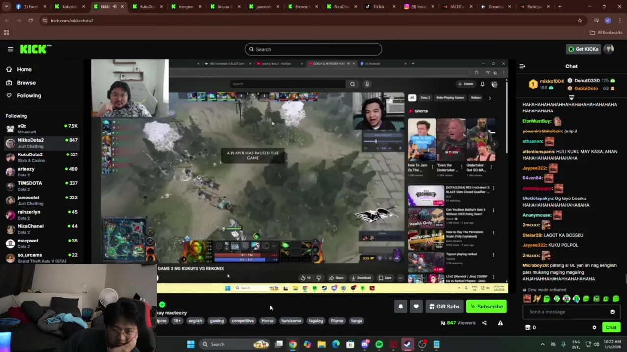Open chat settings gear icon

click(x=594, y=327)
